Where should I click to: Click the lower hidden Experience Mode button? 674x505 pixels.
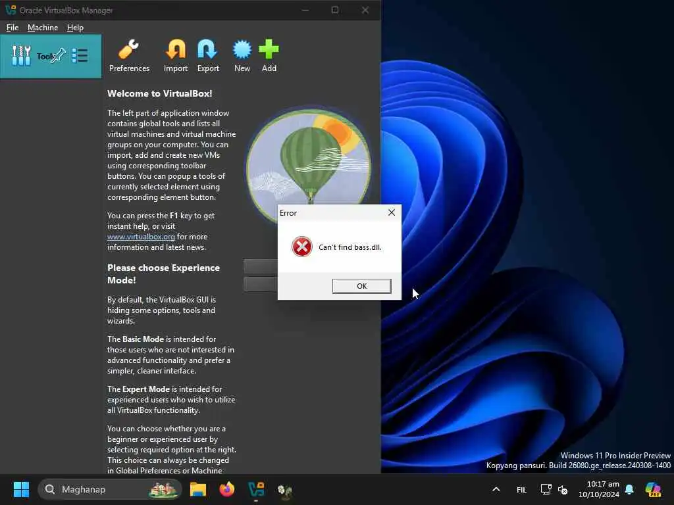tap(261, 284)
